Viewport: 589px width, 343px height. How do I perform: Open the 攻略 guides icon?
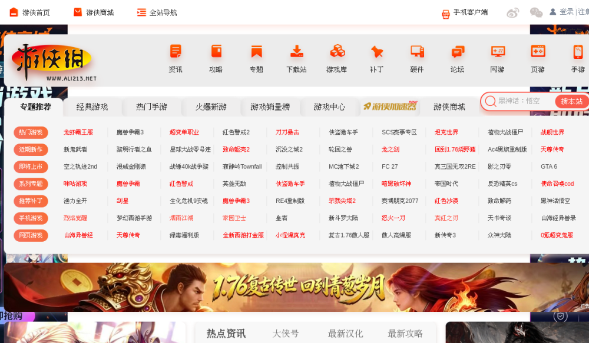pos(216,51)
